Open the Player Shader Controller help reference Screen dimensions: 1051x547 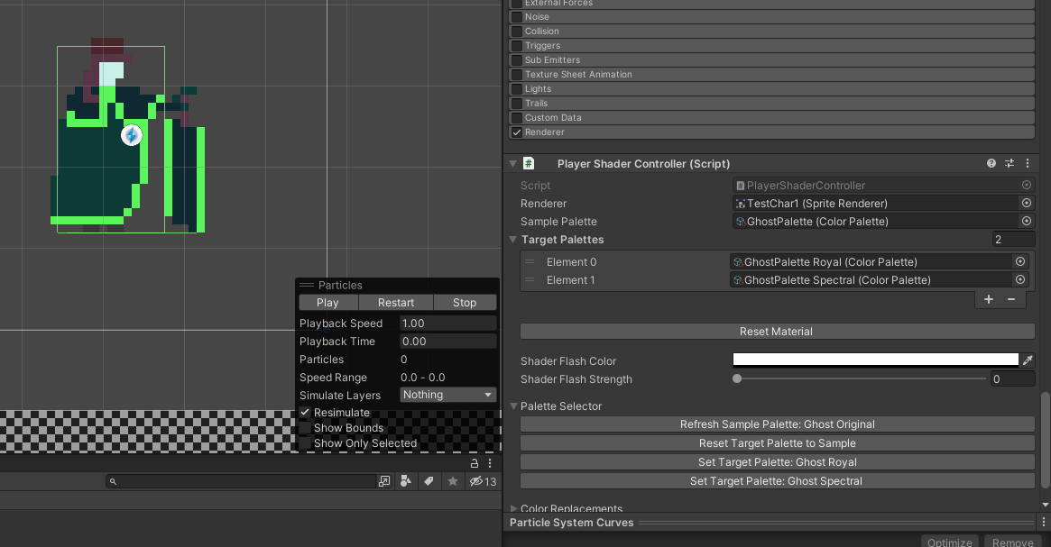991,164
